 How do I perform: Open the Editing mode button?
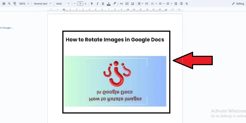point(238,4)
